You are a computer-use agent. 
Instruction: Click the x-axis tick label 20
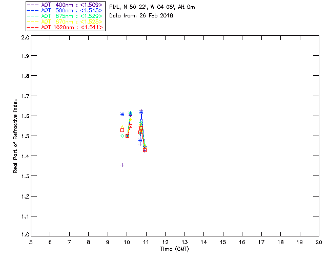click(x=319, y=242)
